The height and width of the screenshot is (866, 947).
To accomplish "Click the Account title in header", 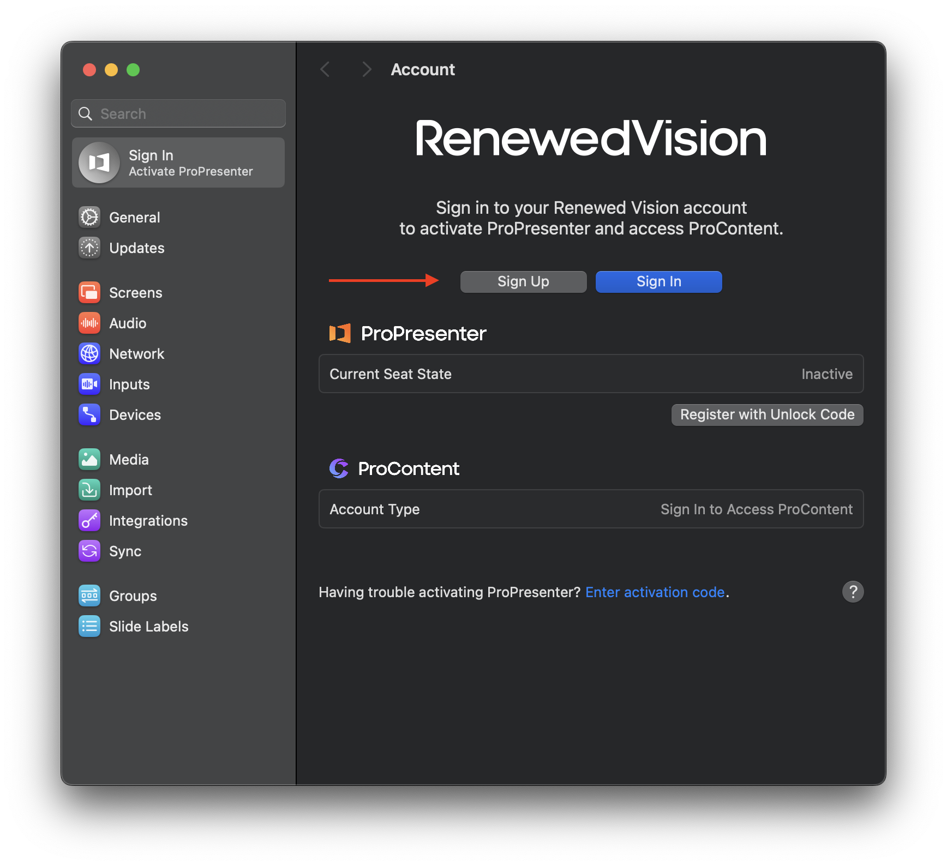I will click(x=423, y=69).
